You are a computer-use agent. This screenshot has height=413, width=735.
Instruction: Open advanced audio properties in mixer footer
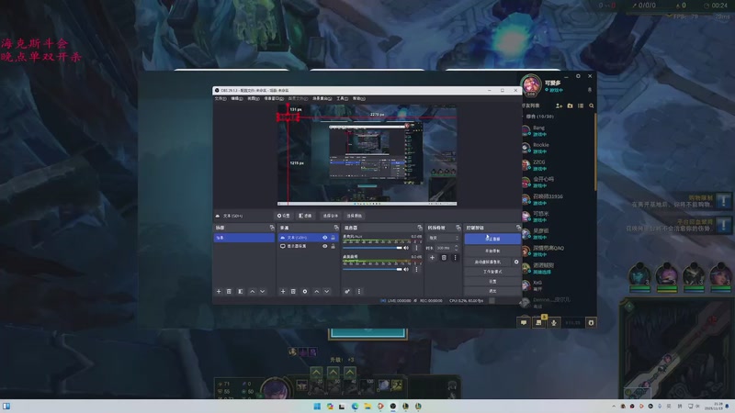pos(347,292)
